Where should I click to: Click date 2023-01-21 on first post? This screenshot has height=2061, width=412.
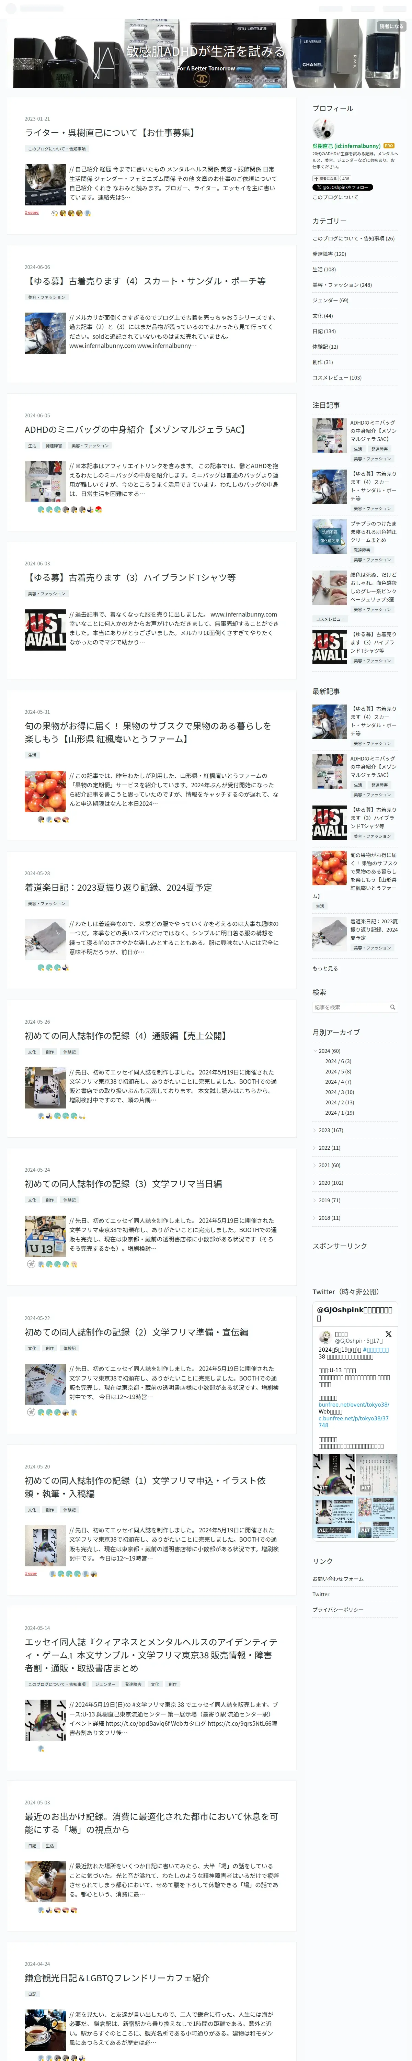(37, 119)
